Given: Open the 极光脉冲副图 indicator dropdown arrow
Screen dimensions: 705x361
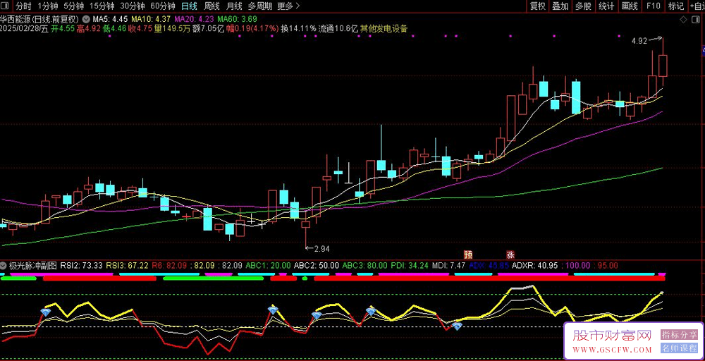Looking at the screenshot, I should [x=4, y=266].
